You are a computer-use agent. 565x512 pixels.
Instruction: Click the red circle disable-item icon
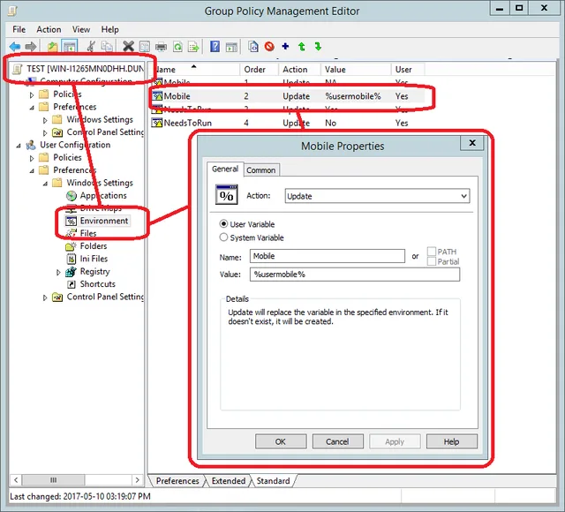(269, 47)
